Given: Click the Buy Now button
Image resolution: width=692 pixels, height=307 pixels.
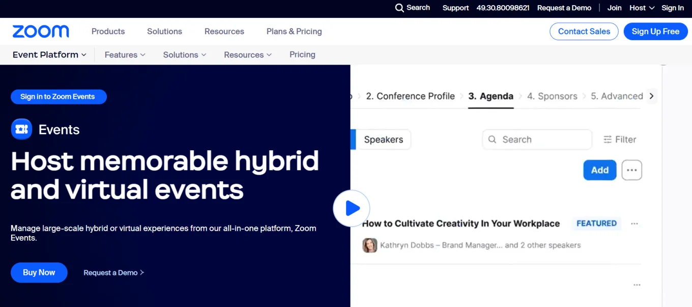Looking at the screenshot, I should [39, 272].
